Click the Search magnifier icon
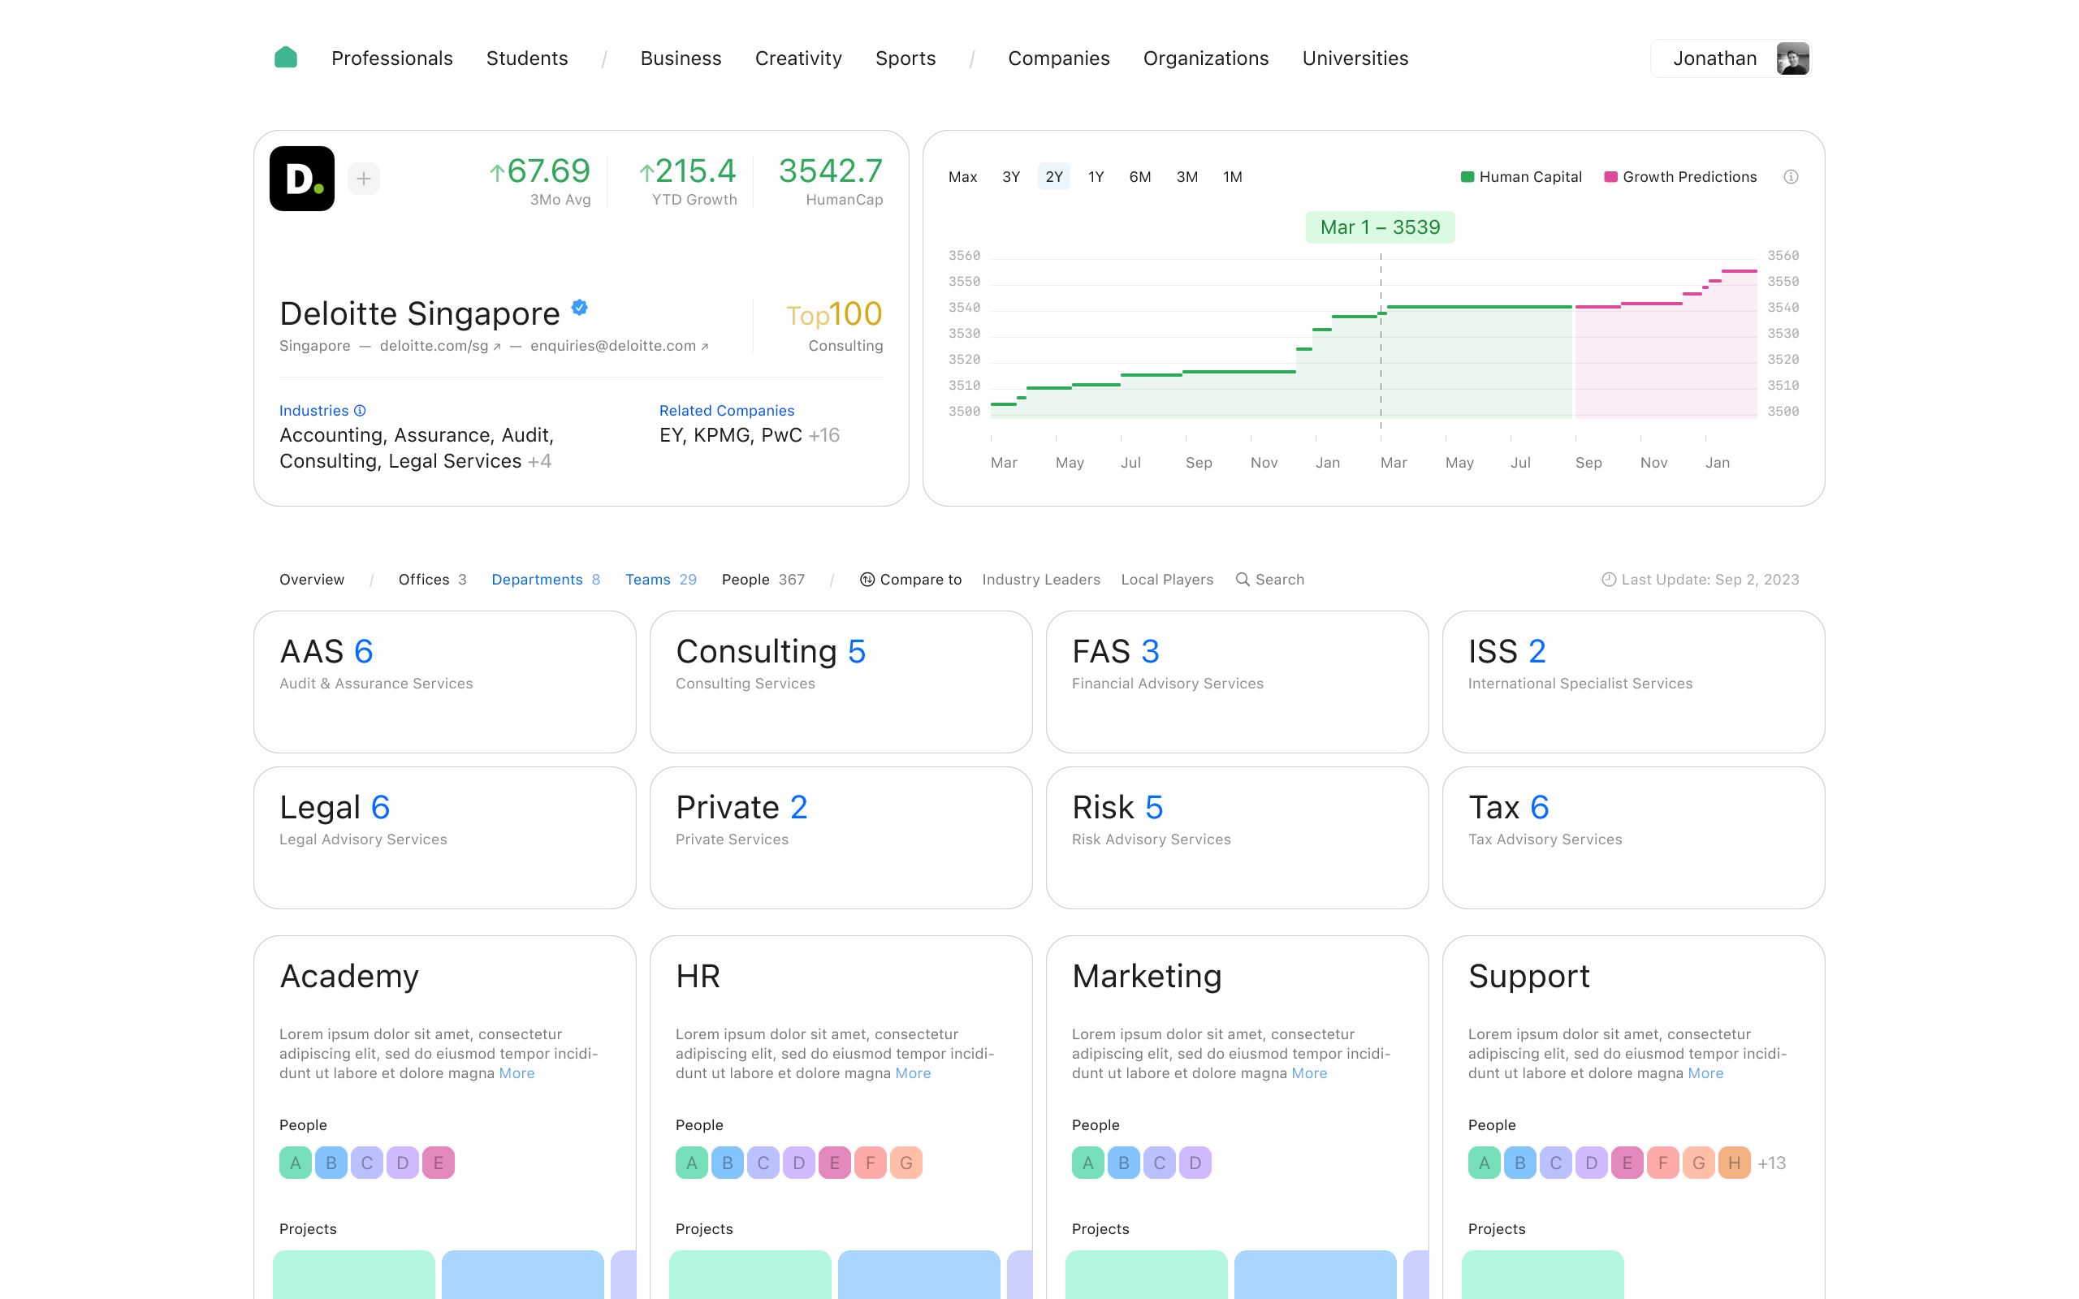Image resolution: width=2079 pixels, height=1299 pixels. tap(1243, 580)
